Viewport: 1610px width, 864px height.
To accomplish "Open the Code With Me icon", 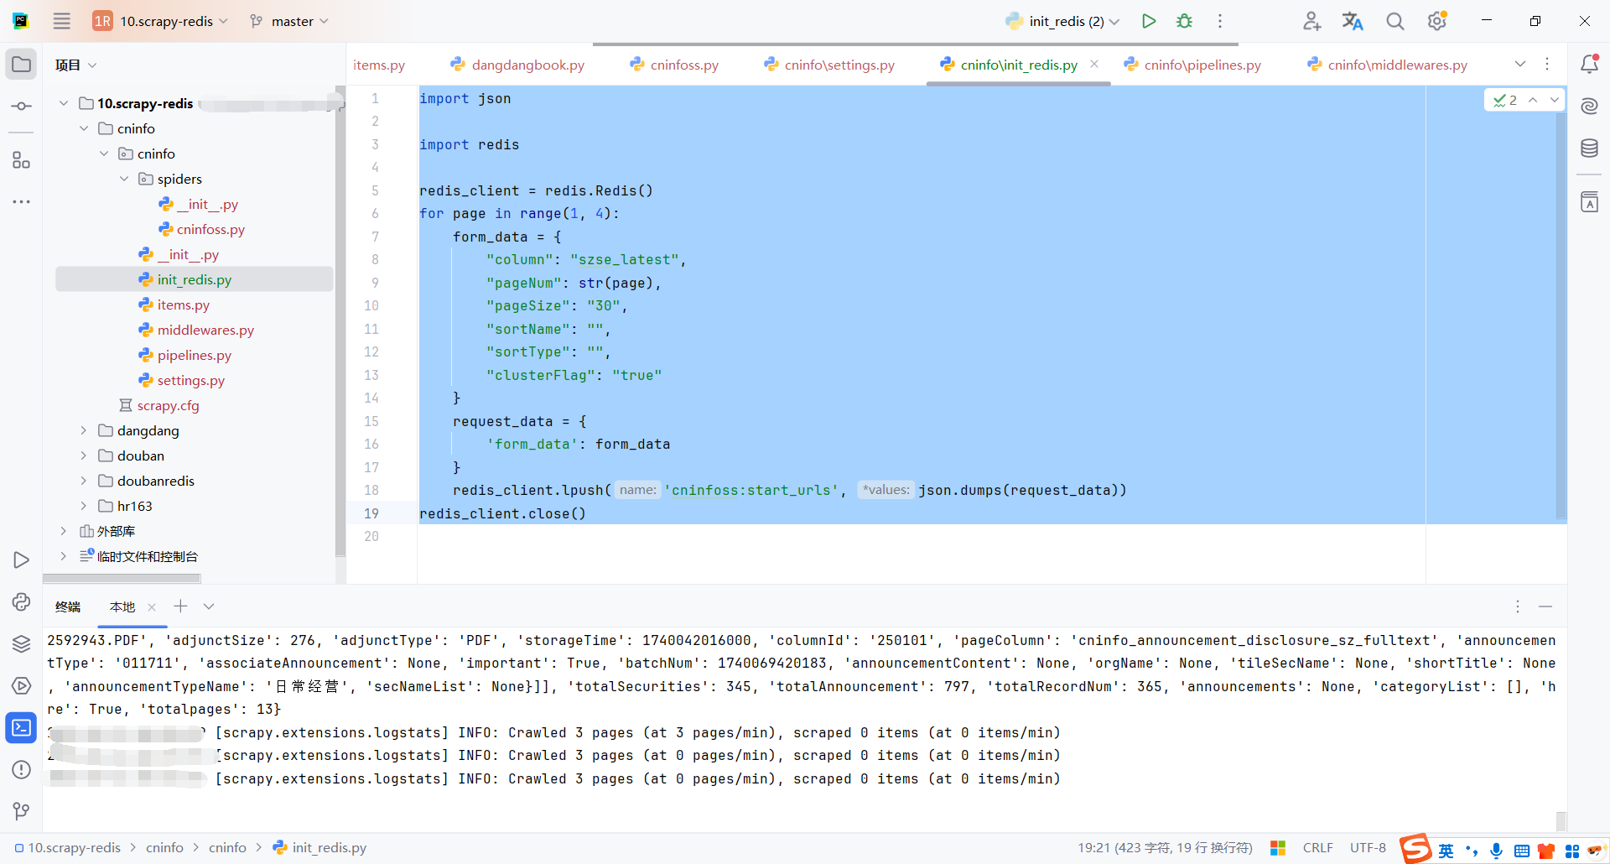I will tap(1312, 21).
